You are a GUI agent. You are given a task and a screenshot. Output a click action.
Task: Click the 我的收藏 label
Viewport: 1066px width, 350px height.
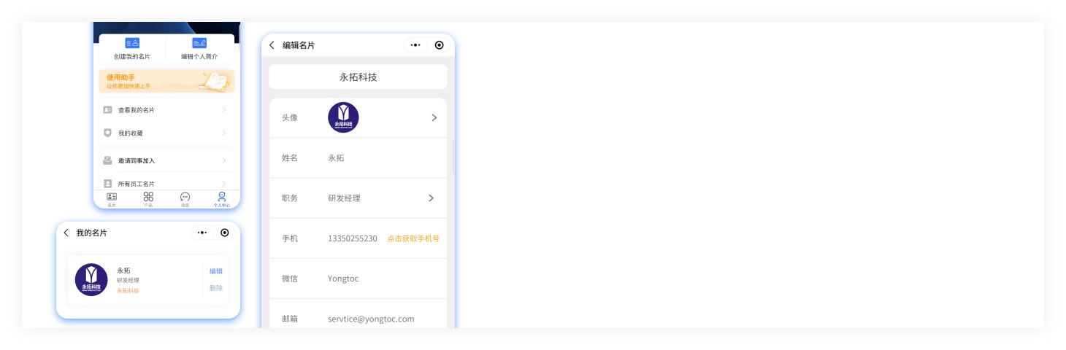pos(131,133)
